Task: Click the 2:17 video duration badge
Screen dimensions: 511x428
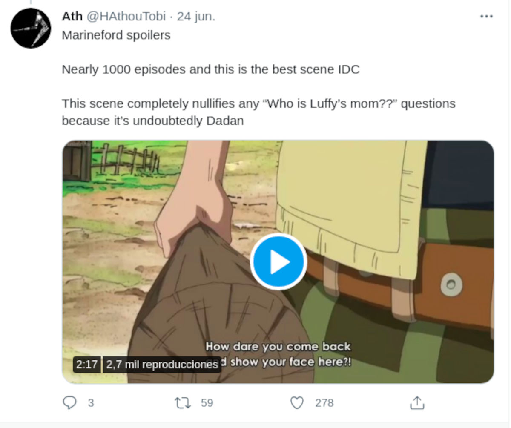Action: (x=87, y=365)
